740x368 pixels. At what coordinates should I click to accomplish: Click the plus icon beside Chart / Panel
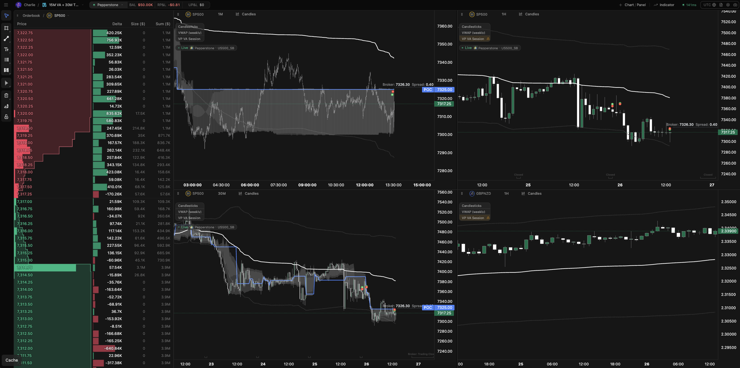tap(620, 5)
